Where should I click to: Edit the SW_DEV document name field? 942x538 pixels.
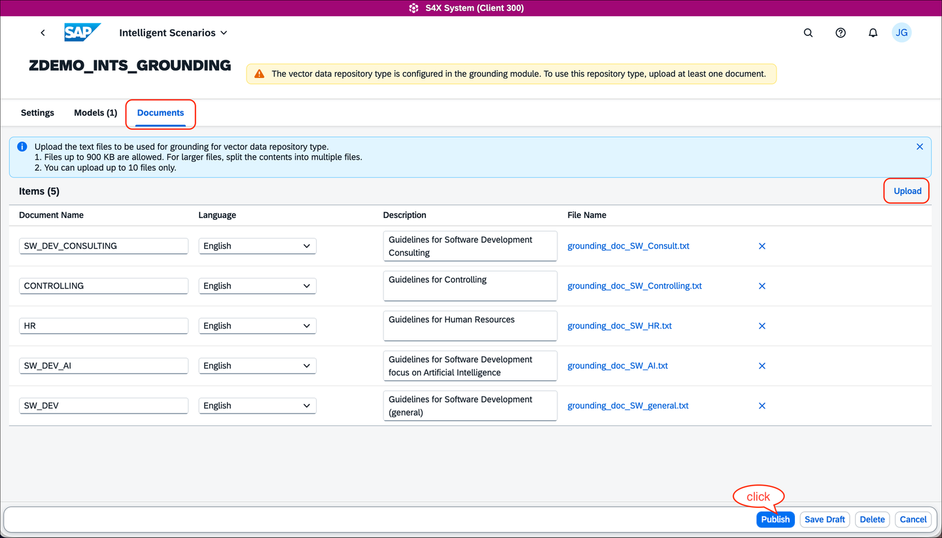click(x=103, y=406)
